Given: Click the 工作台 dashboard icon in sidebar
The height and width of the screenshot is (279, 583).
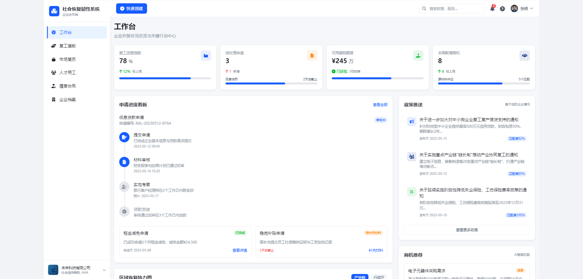Looking at the screenshot, I should pos(54,32).
